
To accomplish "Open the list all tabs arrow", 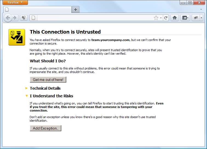I will [201, 9].
